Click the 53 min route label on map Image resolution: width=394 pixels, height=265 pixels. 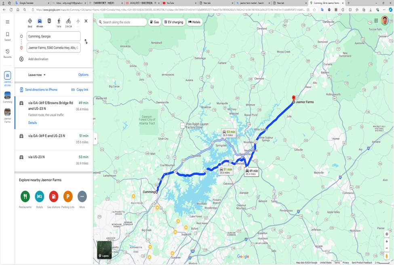(x=229, y=133)
